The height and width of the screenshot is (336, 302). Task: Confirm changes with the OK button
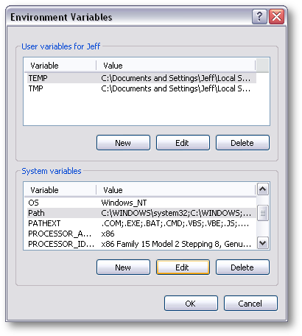[191, 304]
